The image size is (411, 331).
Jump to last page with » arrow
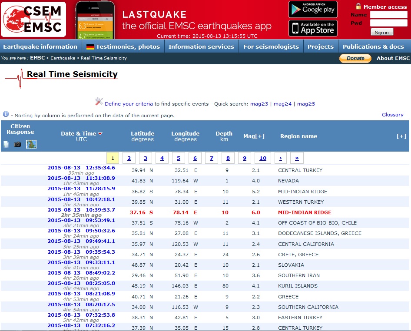tap(297, 158)
